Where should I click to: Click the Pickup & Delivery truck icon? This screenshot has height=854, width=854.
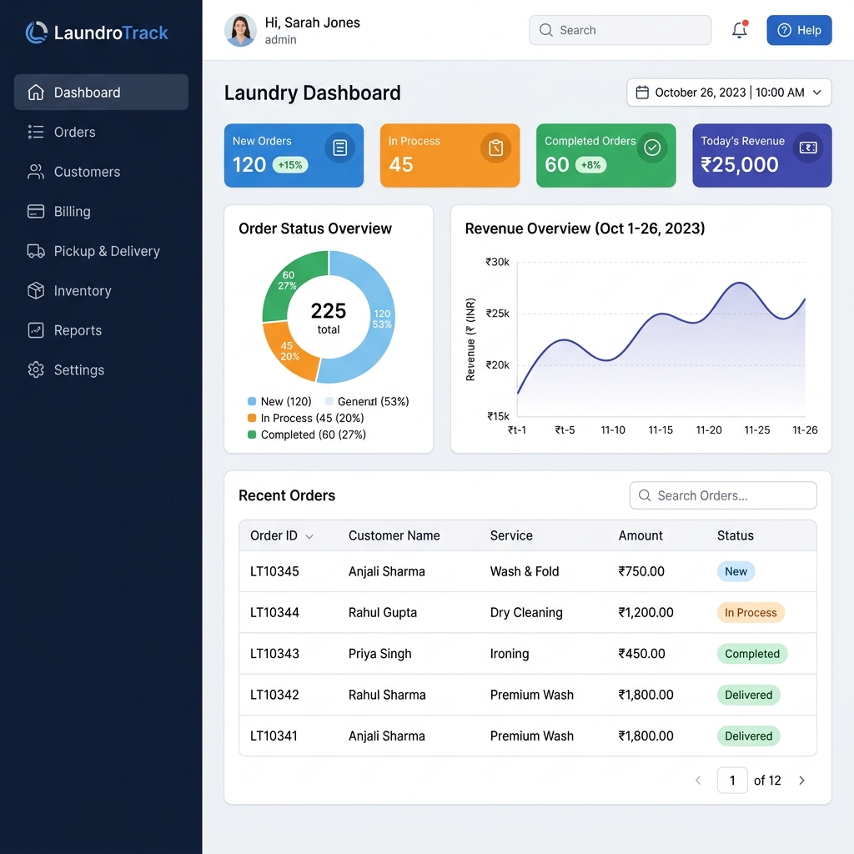(36, 251)
